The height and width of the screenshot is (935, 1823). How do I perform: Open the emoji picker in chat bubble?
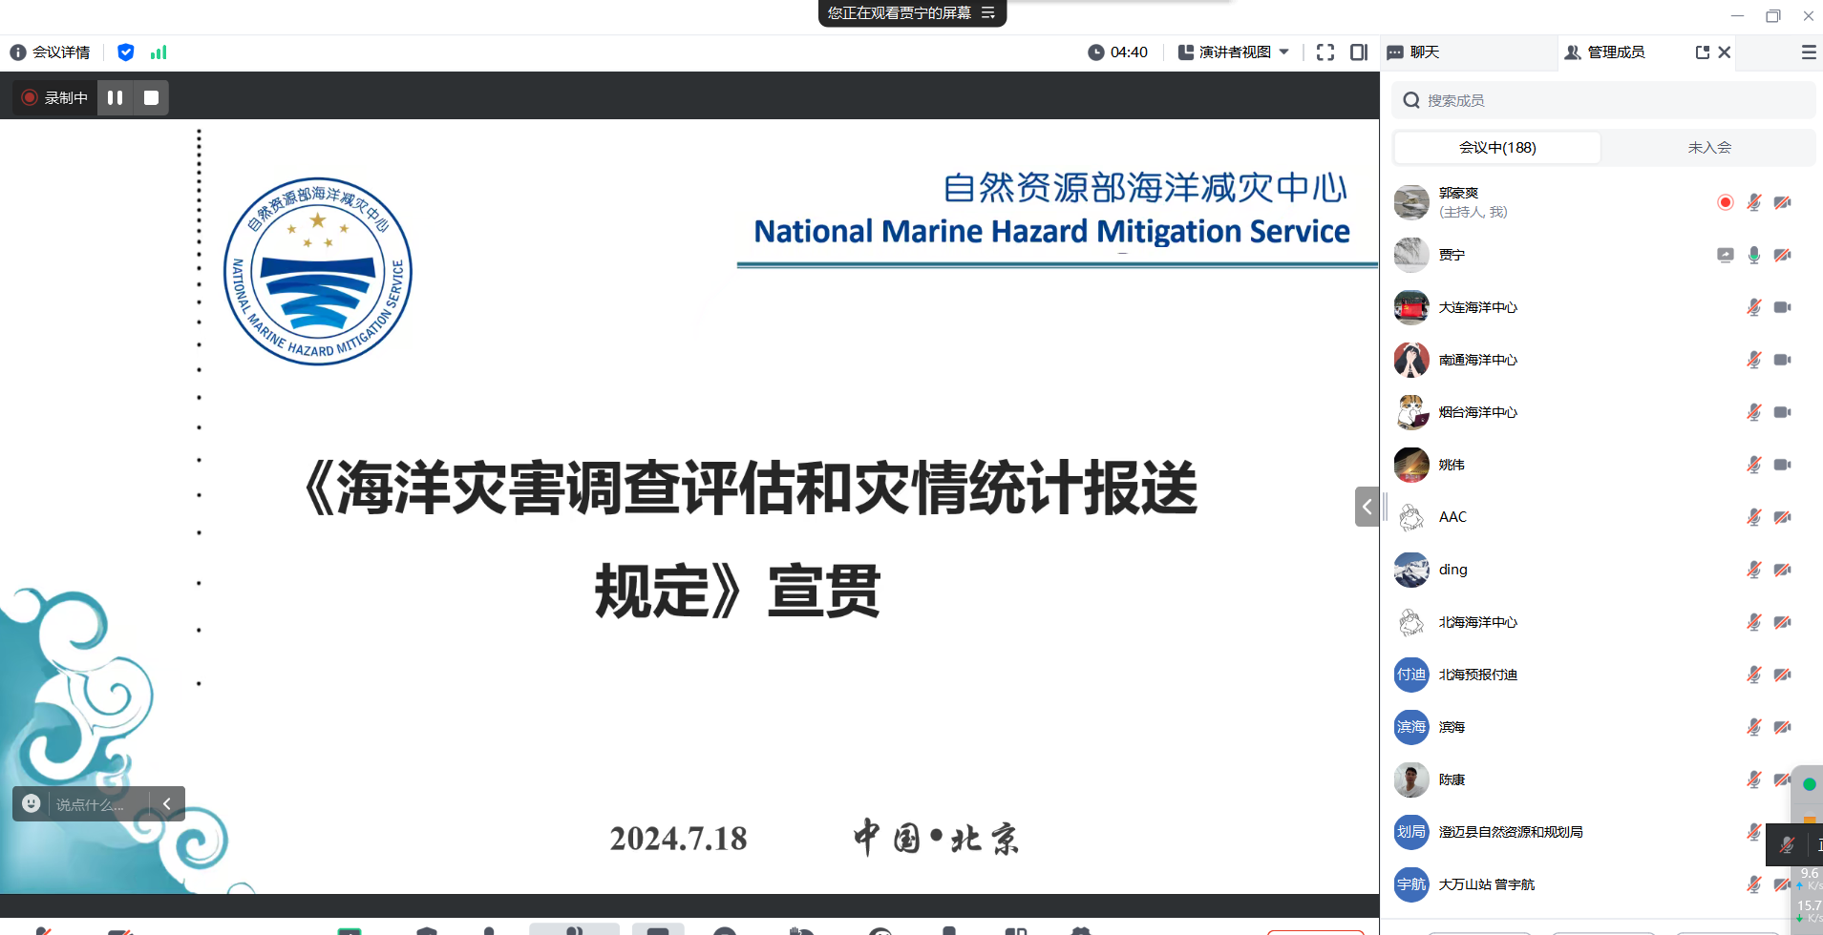coord(32,803)
